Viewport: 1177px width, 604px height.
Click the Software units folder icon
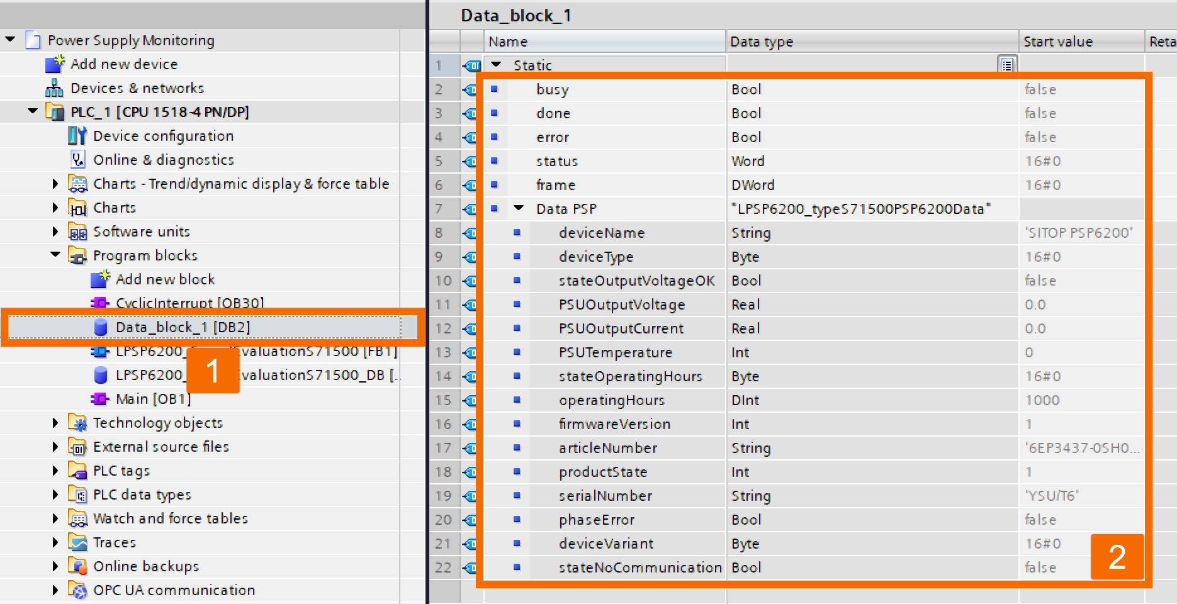tap(77, 232)
